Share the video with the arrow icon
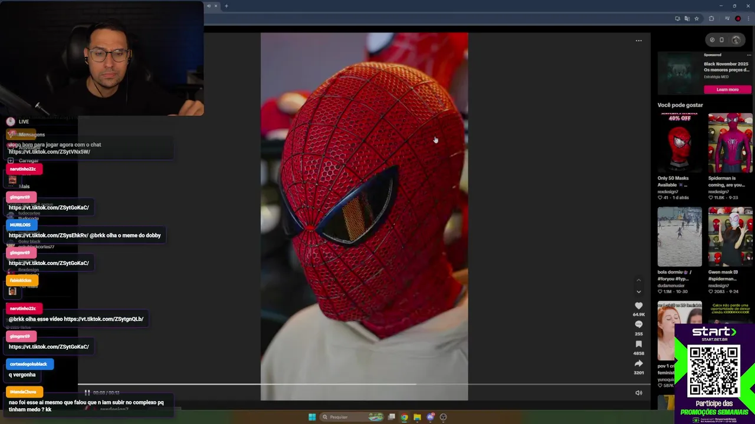 pos(638,363)
